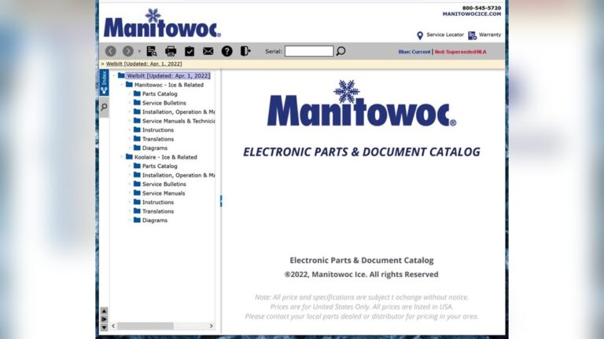
Task: Click the Service Locator pin icon
Action: tap(420, 35)
